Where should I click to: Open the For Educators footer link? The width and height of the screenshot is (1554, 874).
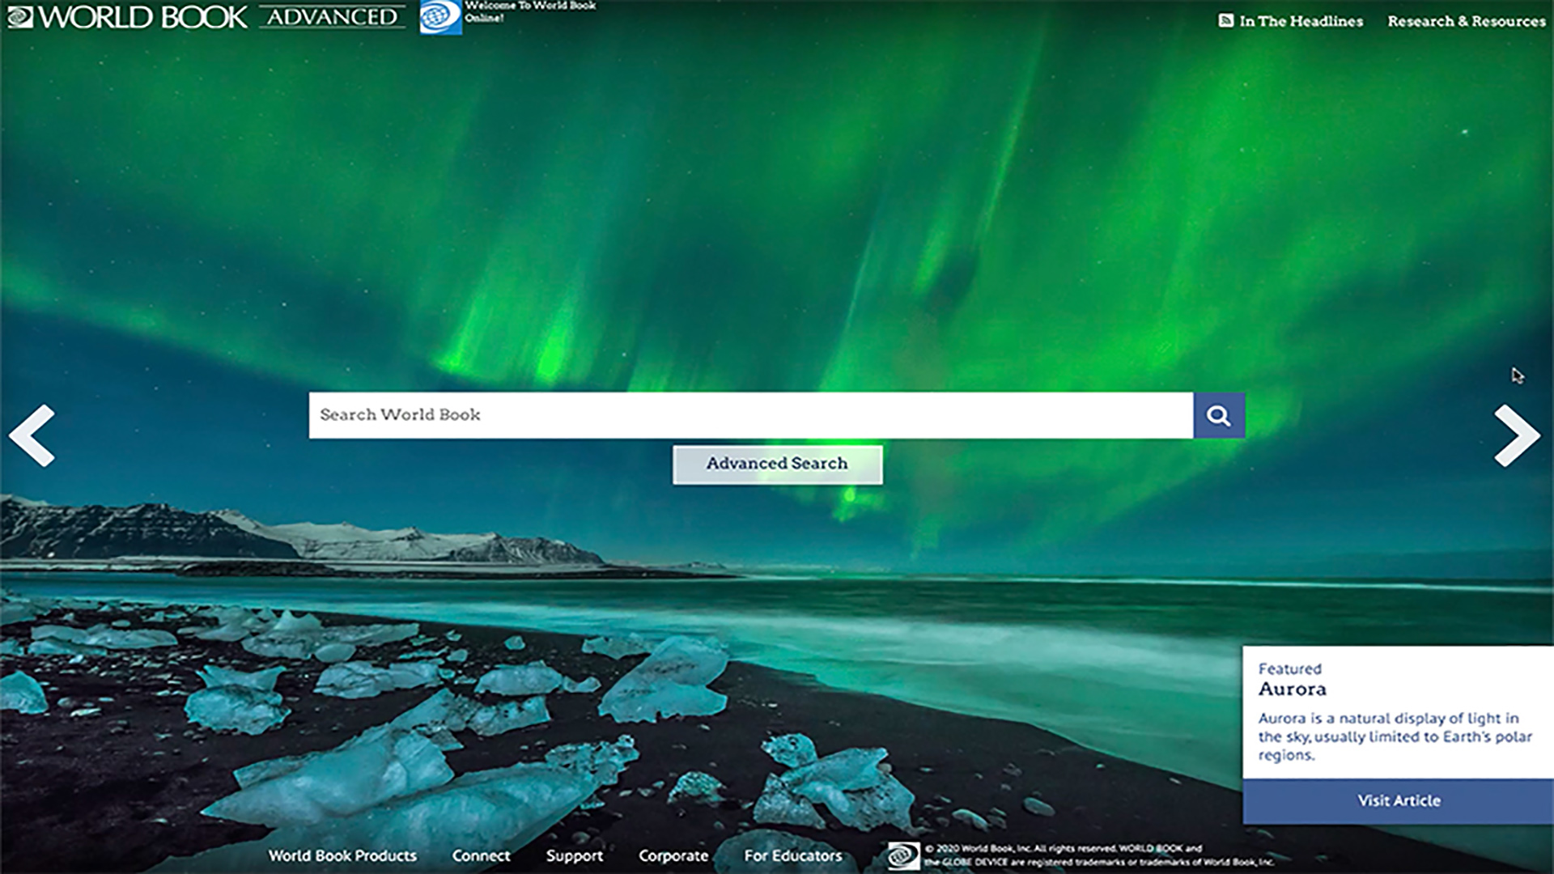coord(792,855)
